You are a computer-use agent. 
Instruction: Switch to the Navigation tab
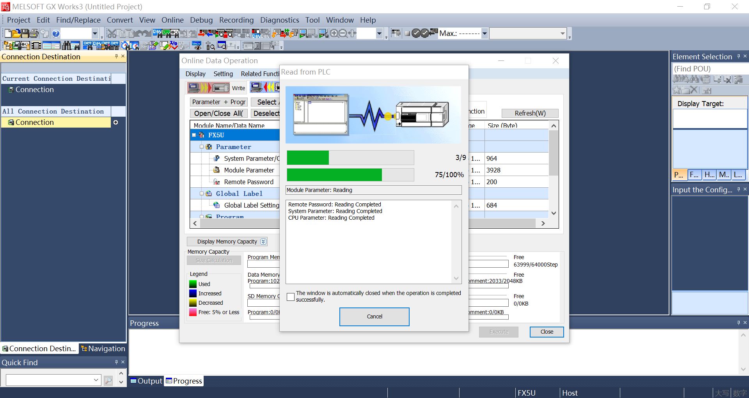[103, 348]
